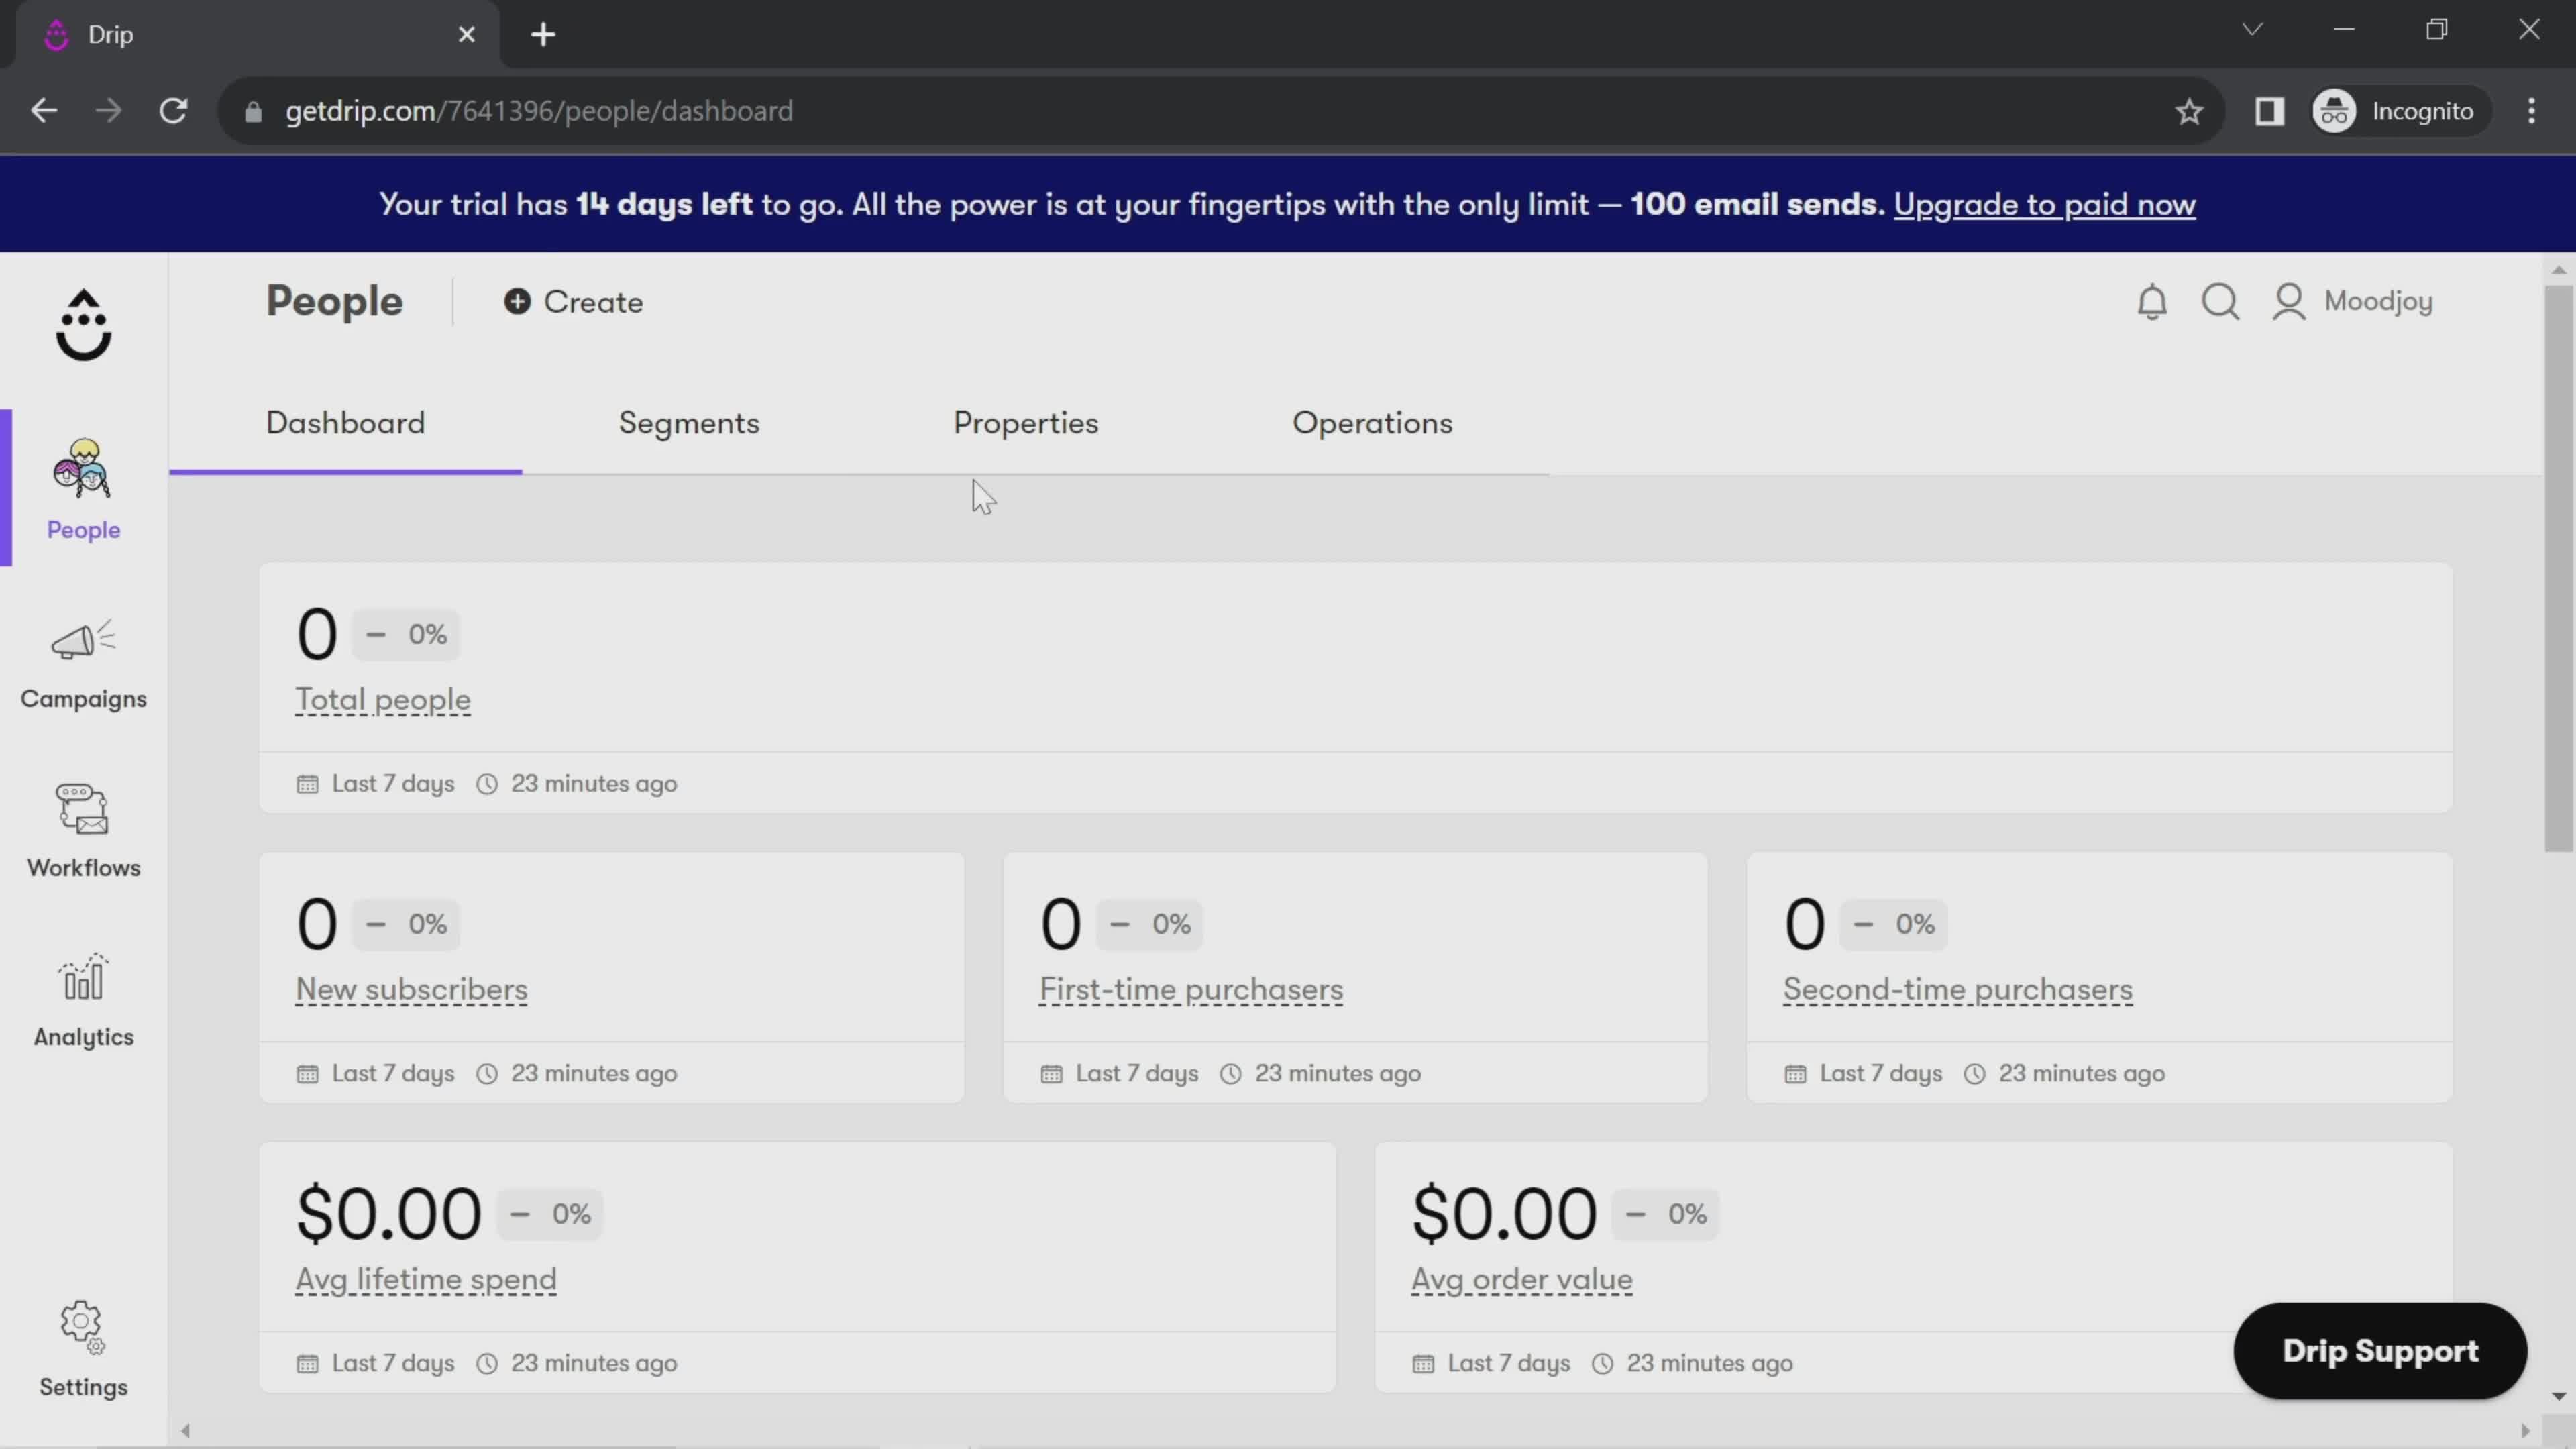Screen dimensions: 2576x1449
Task: Click calendar icon in New subscribers card
Action: pos(307,1074)
